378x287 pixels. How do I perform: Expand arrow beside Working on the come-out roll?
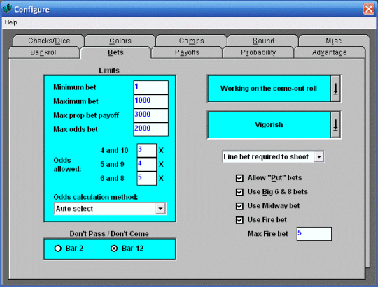click(x=335, y=89)
